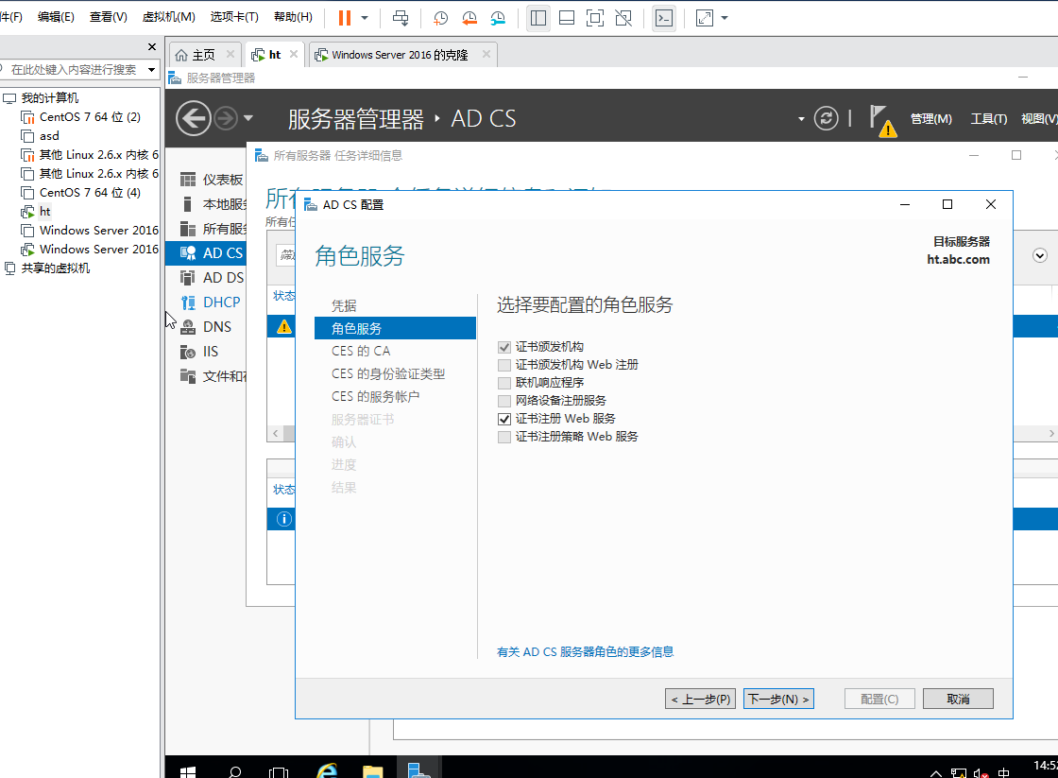The image size is (1058, 778).
Task: Open the 虚拟机(M) menu
Action: (x=169, y=17)
